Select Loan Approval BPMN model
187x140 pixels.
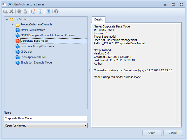[33, 57]
